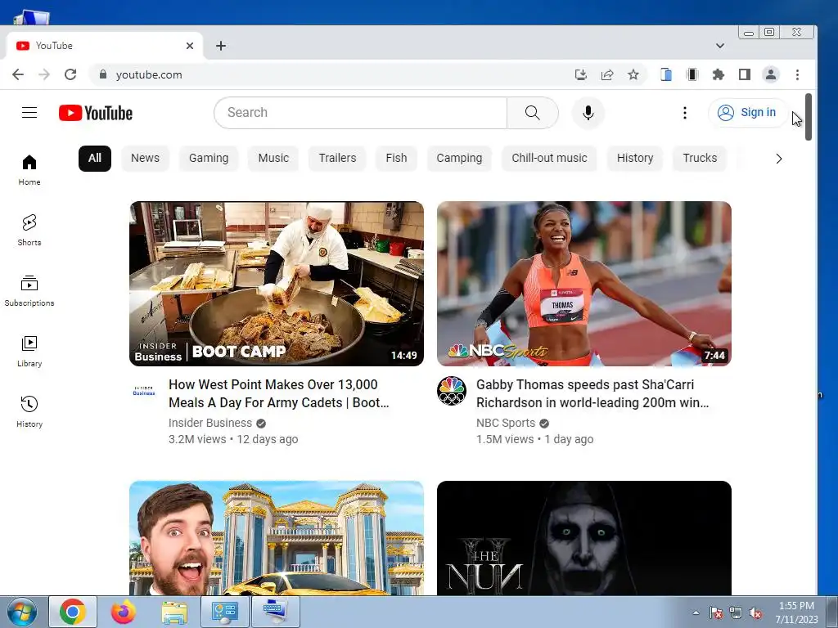Click the Insider Business channel avatar
This screenshot has height=628, width=838.
click(144, 391)
